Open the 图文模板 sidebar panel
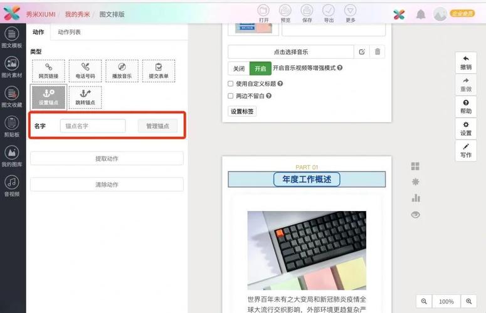The image size is (486, 313). tap(12, 38)
